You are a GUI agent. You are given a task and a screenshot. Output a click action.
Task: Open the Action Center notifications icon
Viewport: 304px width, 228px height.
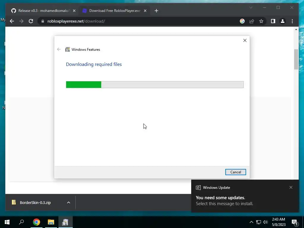coord(294,222)
